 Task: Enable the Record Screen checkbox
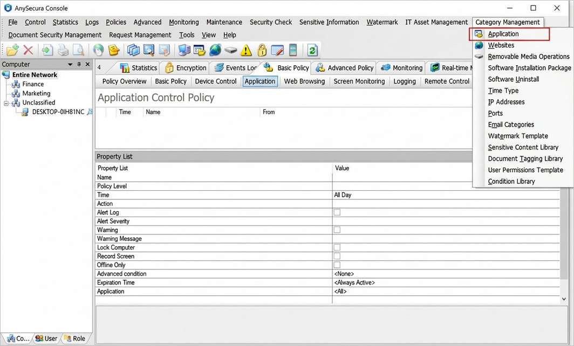click(x=337, y=256)
